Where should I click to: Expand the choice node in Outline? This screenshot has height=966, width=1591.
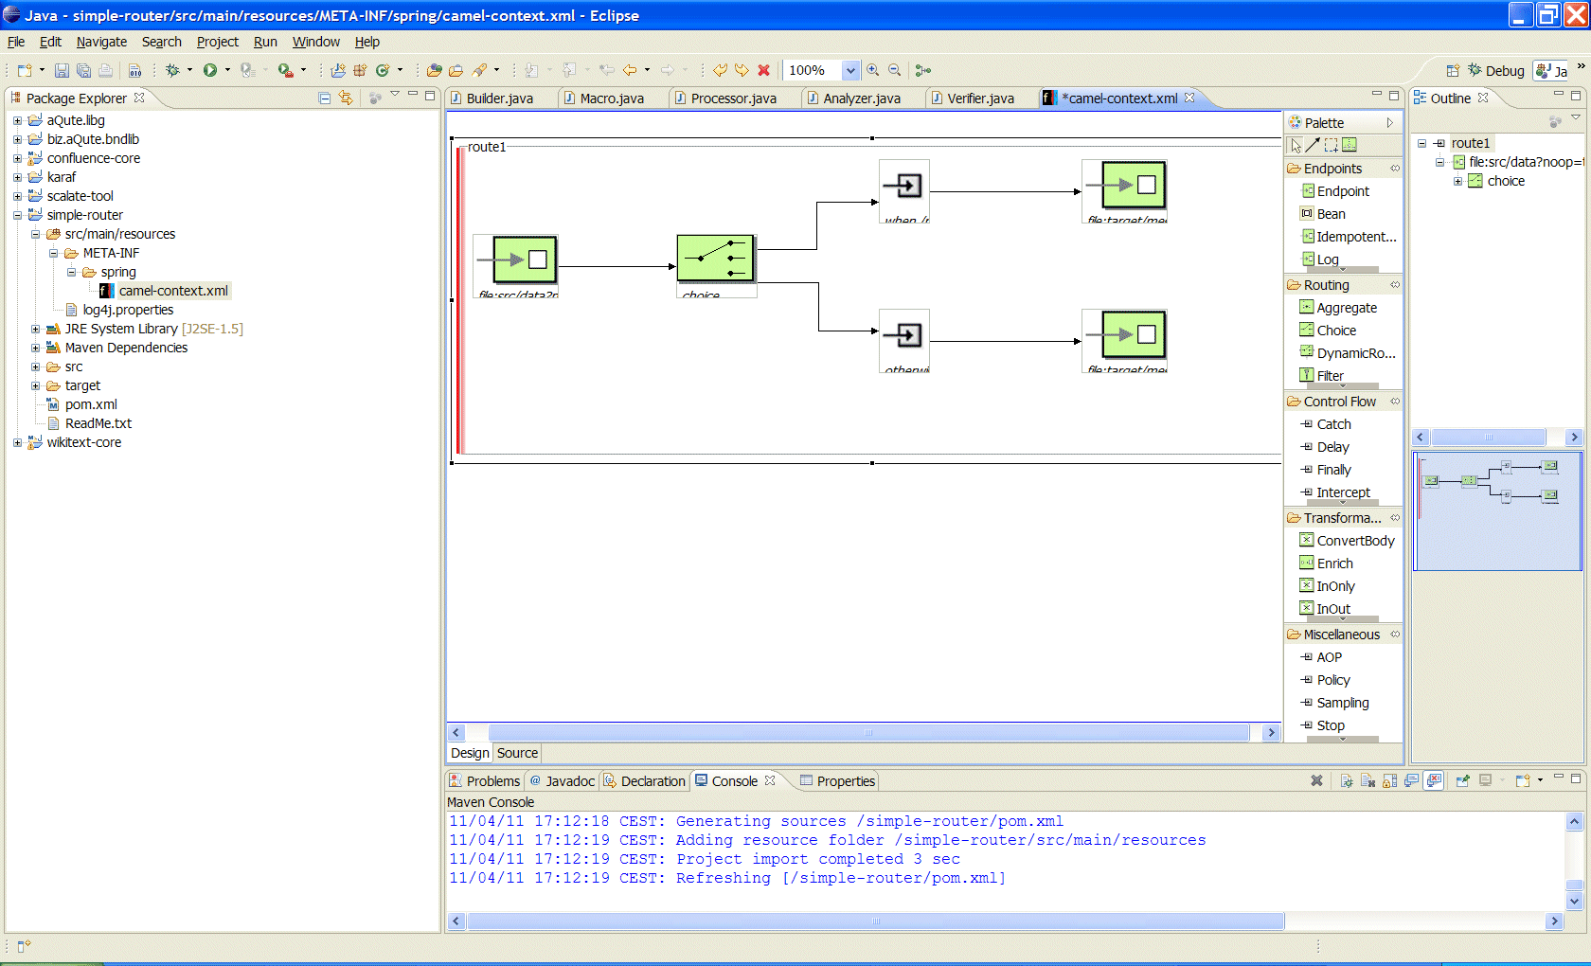[x=1458, y=181]
